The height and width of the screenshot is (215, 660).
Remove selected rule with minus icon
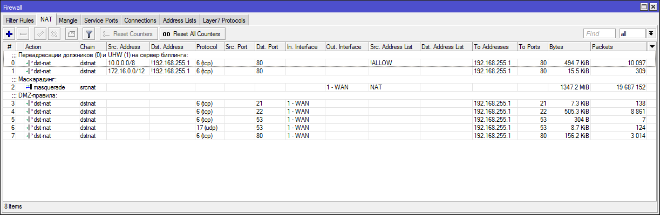click(x=23, y=34)
